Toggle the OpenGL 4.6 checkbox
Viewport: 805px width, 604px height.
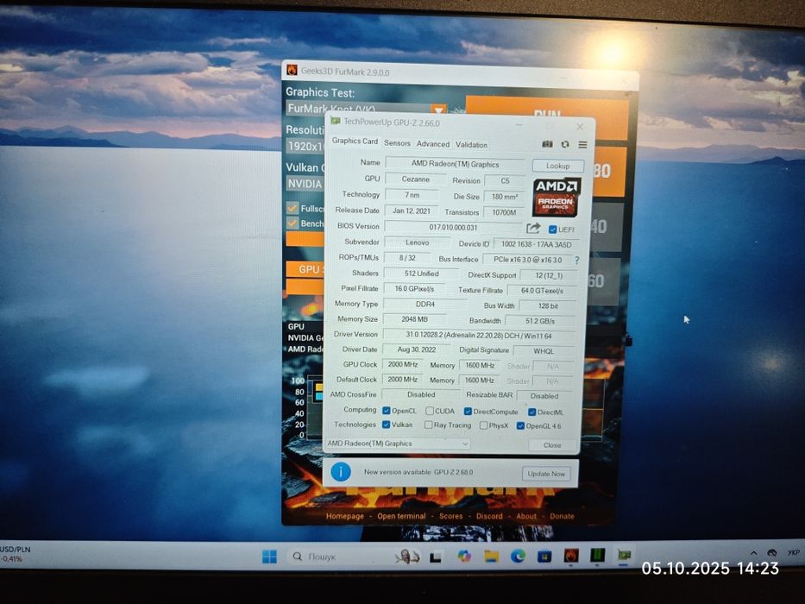point(520,425)
